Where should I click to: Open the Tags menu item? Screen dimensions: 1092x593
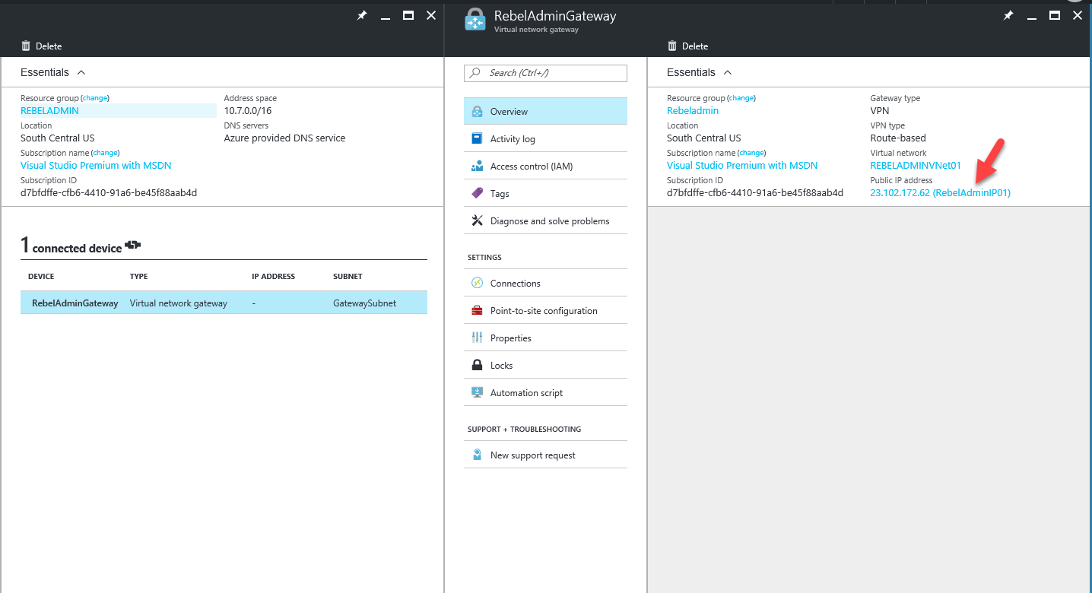coord(545,194)
